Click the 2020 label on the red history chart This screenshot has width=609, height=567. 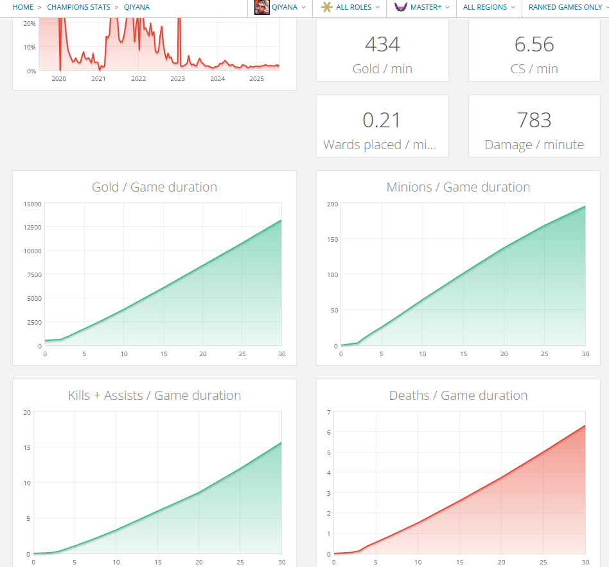58,79
